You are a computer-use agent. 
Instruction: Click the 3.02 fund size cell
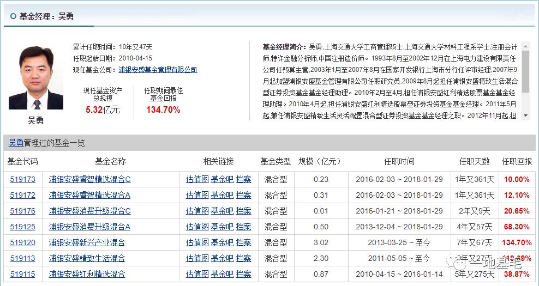pyautogui.click(x=321, y=242)
